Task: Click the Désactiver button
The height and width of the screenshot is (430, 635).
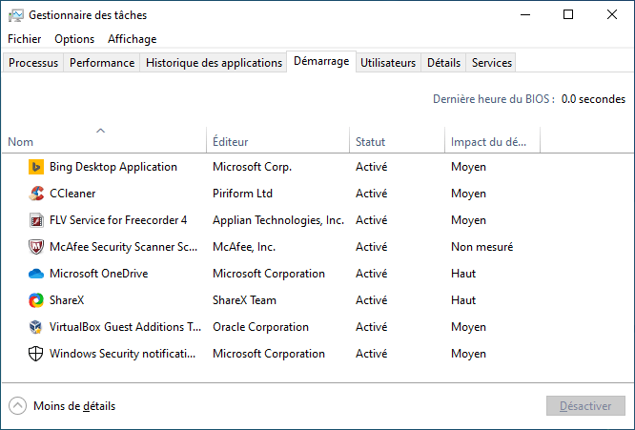Action: point(585,406)
